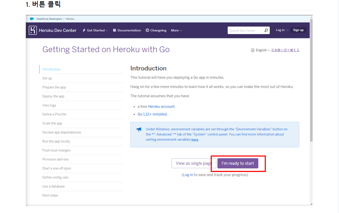Select Deploy the app section
This screenshot has width=339, height=213.
(53, 96)
